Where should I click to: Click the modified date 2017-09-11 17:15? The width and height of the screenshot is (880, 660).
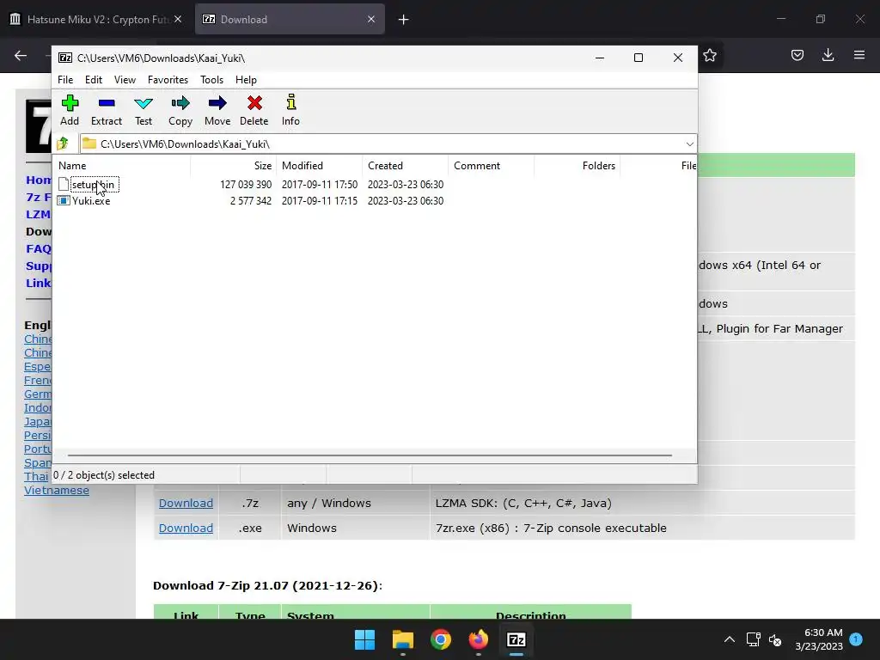pos(320,201)
